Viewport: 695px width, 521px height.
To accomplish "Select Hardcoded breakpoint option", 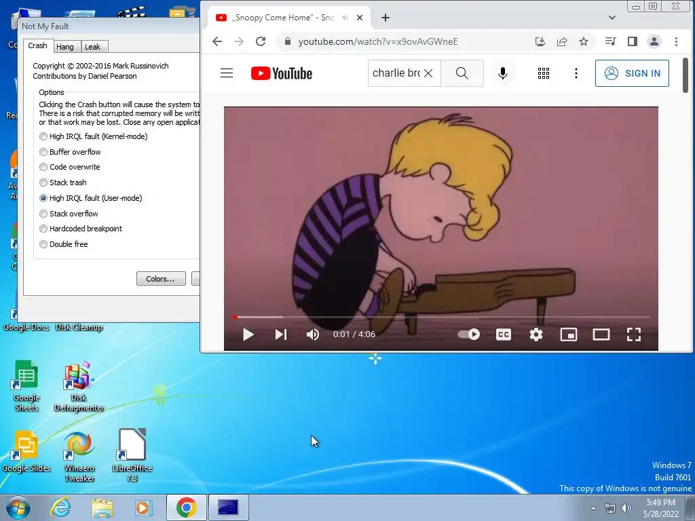I will click(81, 229).
